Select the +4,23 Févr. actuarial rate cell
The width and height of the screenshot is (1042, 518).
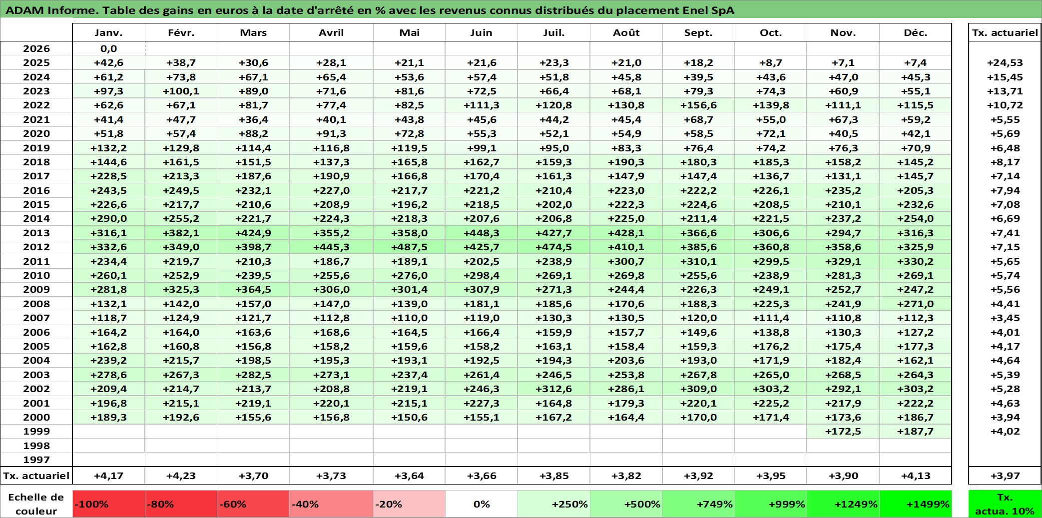181,476
